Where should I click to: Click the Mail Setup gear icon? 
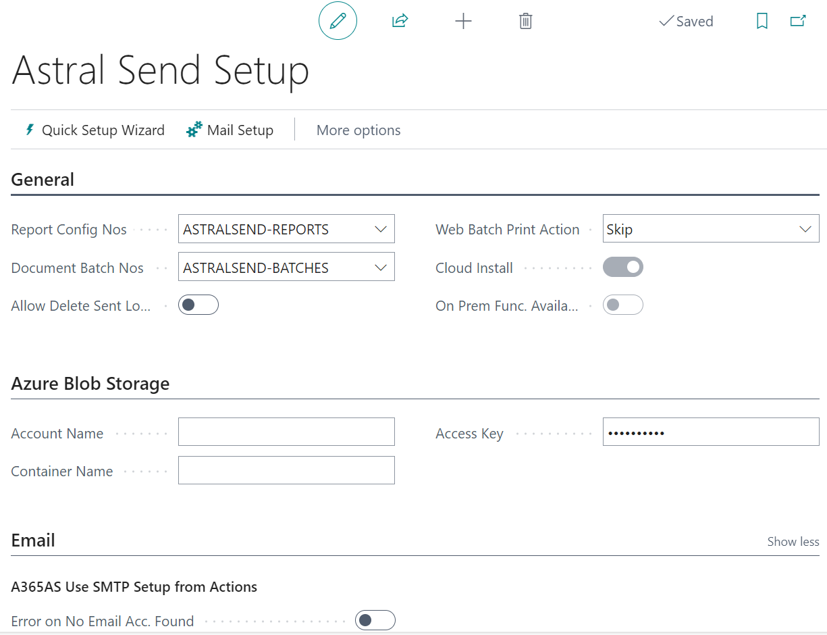[x=194, y=130]
